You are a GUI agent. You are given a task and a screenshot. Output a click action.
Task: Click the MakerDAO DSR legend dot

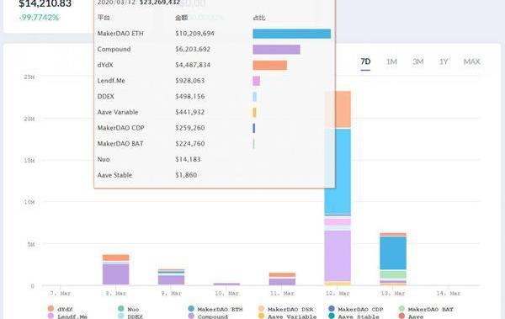(261, 309)
